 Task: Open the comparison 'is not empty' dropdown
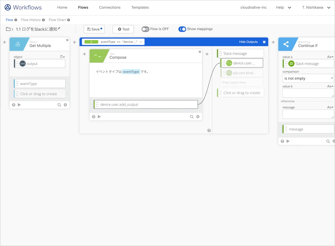pyautogui.click(x=308, y=78)
